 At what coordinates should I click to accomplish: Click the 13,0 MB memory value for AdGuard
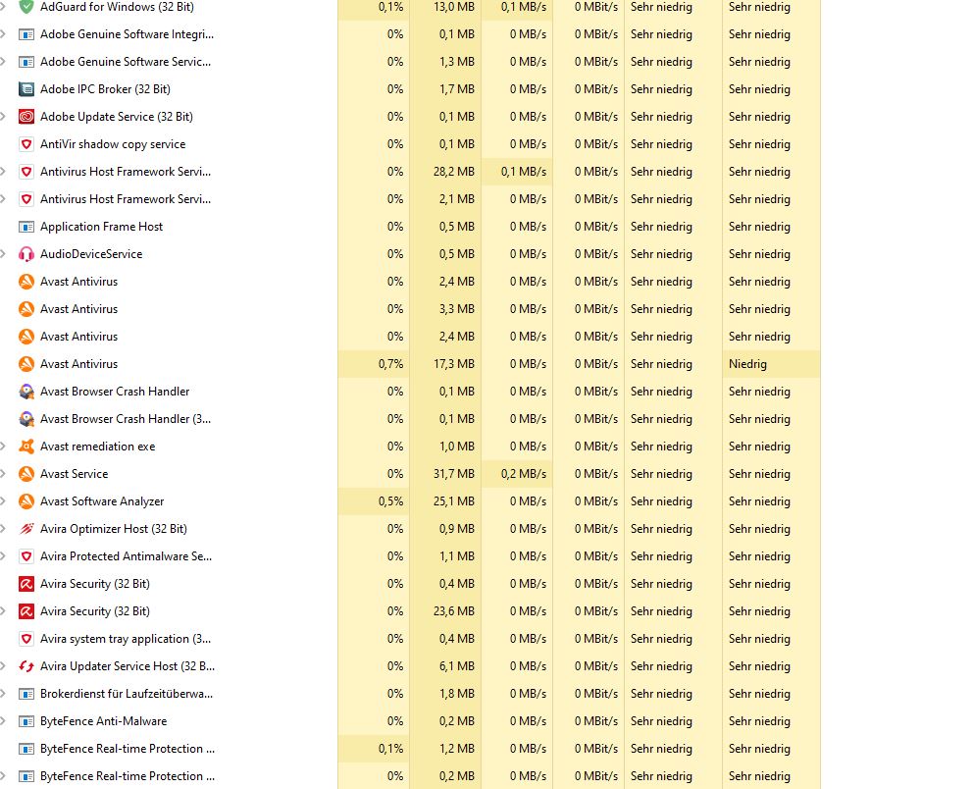tap(453, 7)
